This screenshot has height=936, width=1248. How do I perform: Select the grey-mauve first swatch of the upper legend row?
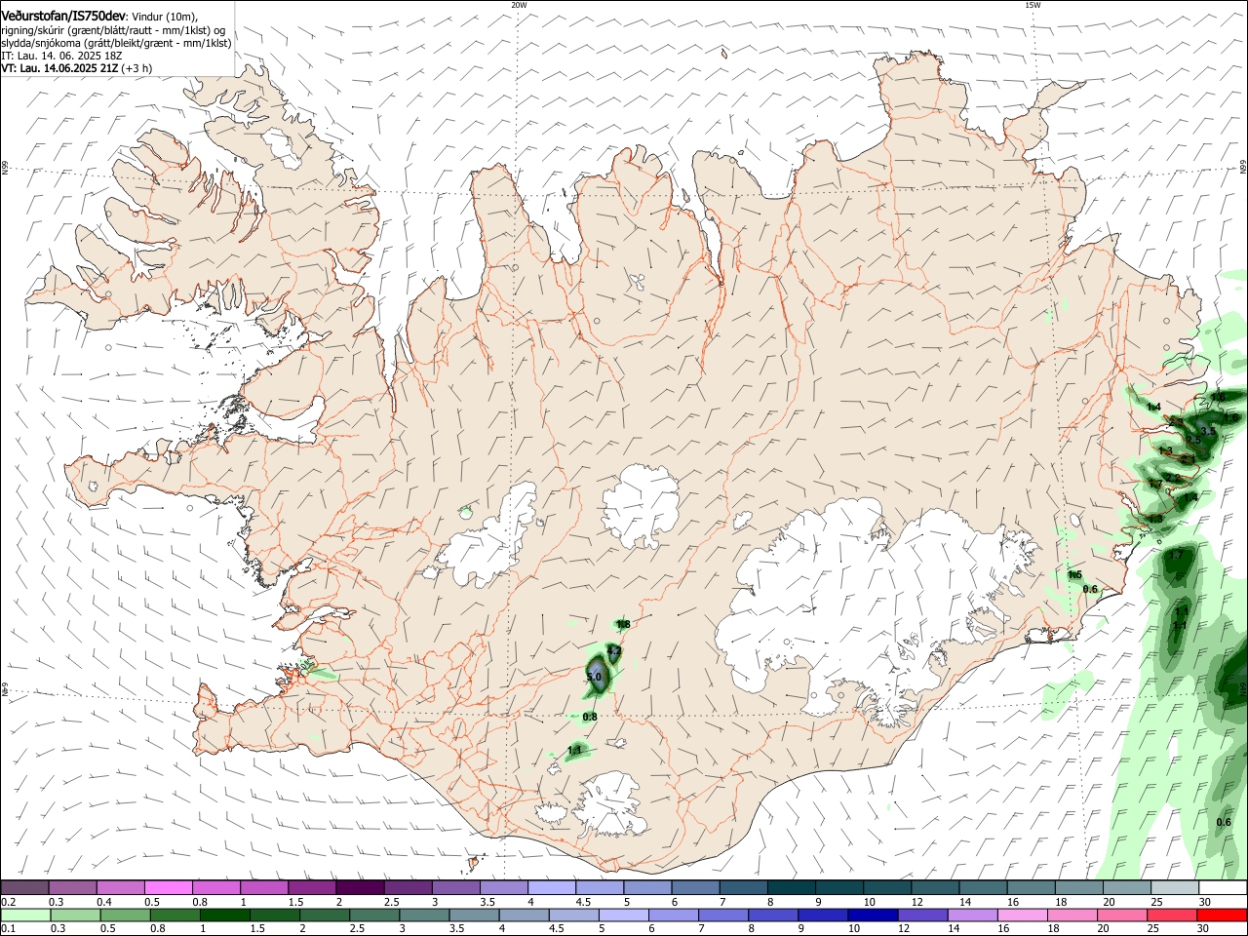[24, 887]
